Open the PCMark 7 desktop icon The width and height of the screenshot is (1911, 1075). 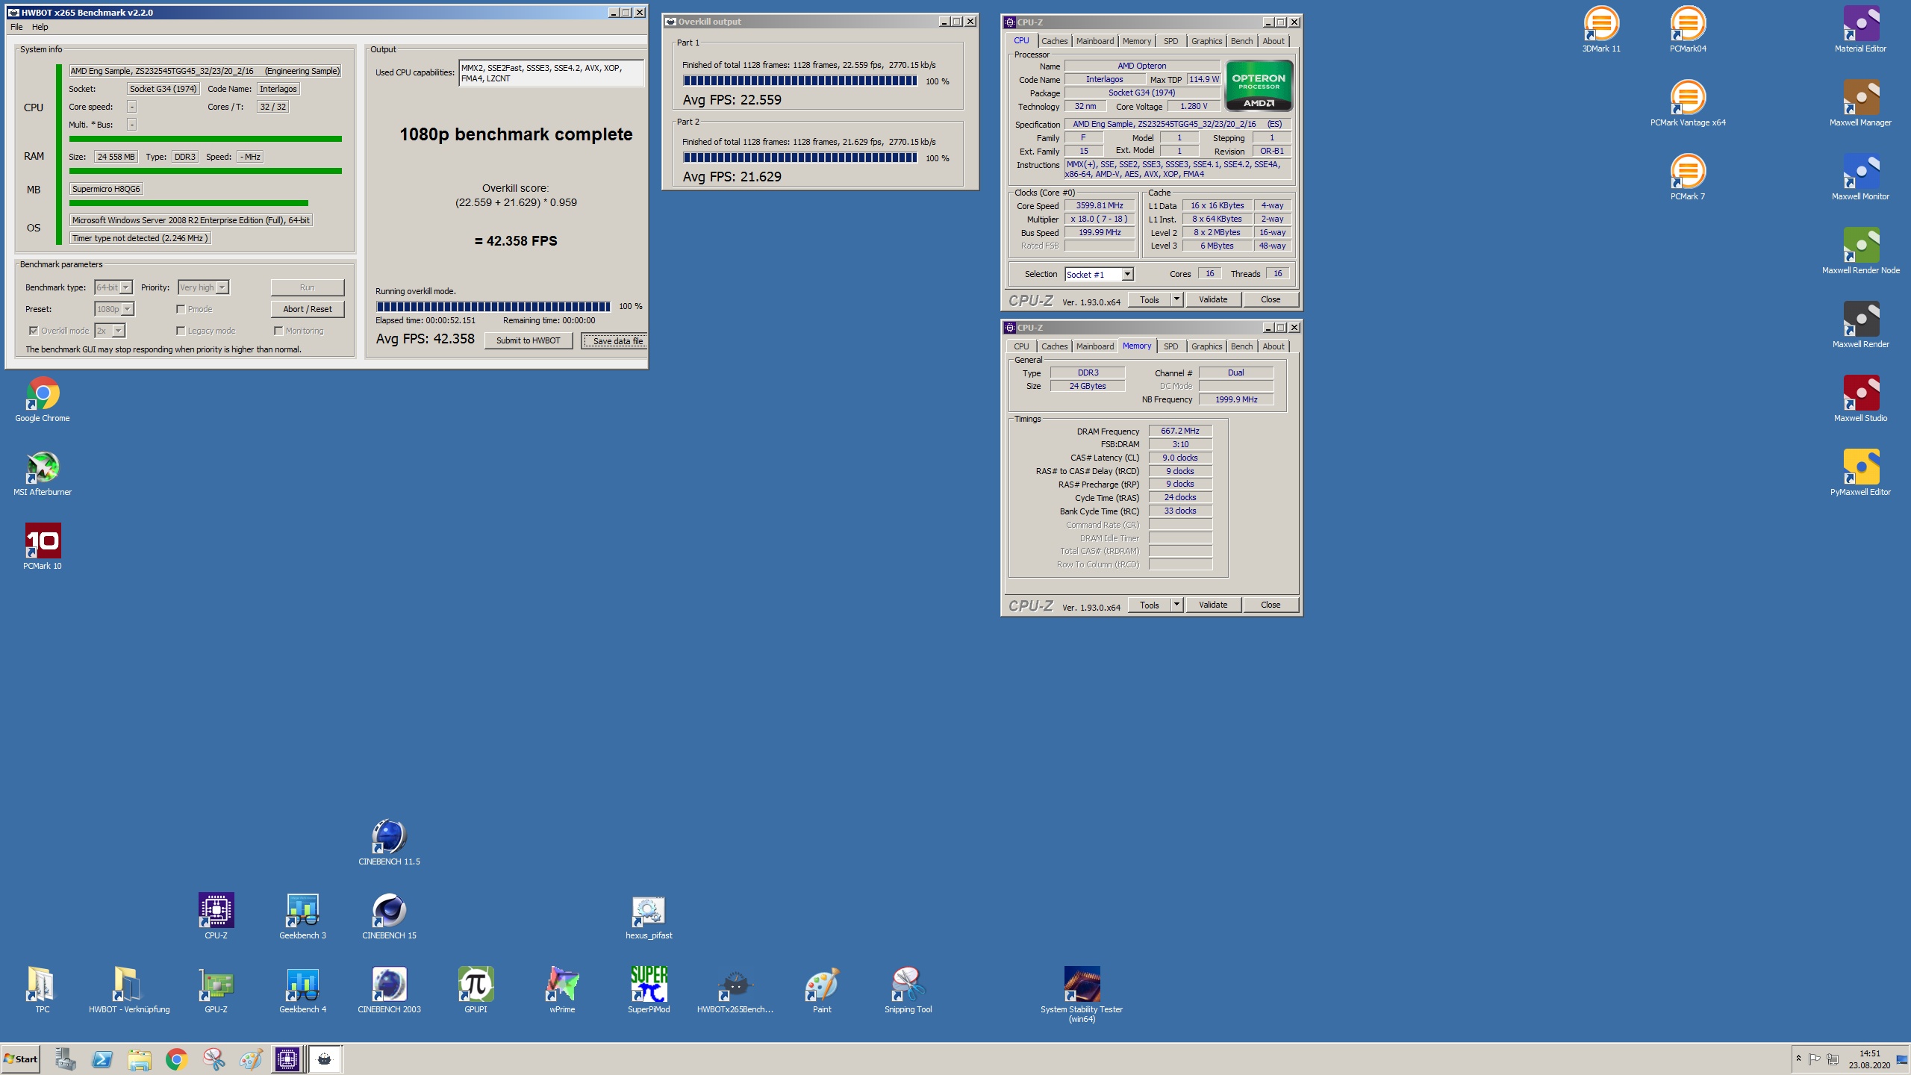coord(1688,178)
